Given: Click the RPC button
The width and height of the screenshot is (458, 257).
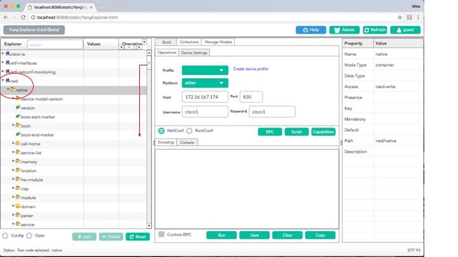Looking at the screenshot, I should [x=270, y=132].
